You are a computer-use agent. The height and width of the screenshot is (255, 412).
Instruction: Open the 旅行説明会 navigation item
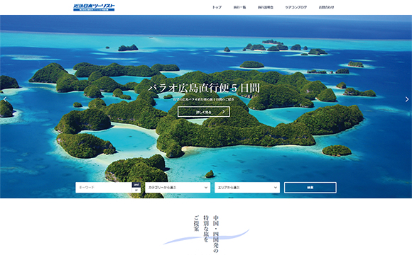pyautogui.click(x=266, y=7)
